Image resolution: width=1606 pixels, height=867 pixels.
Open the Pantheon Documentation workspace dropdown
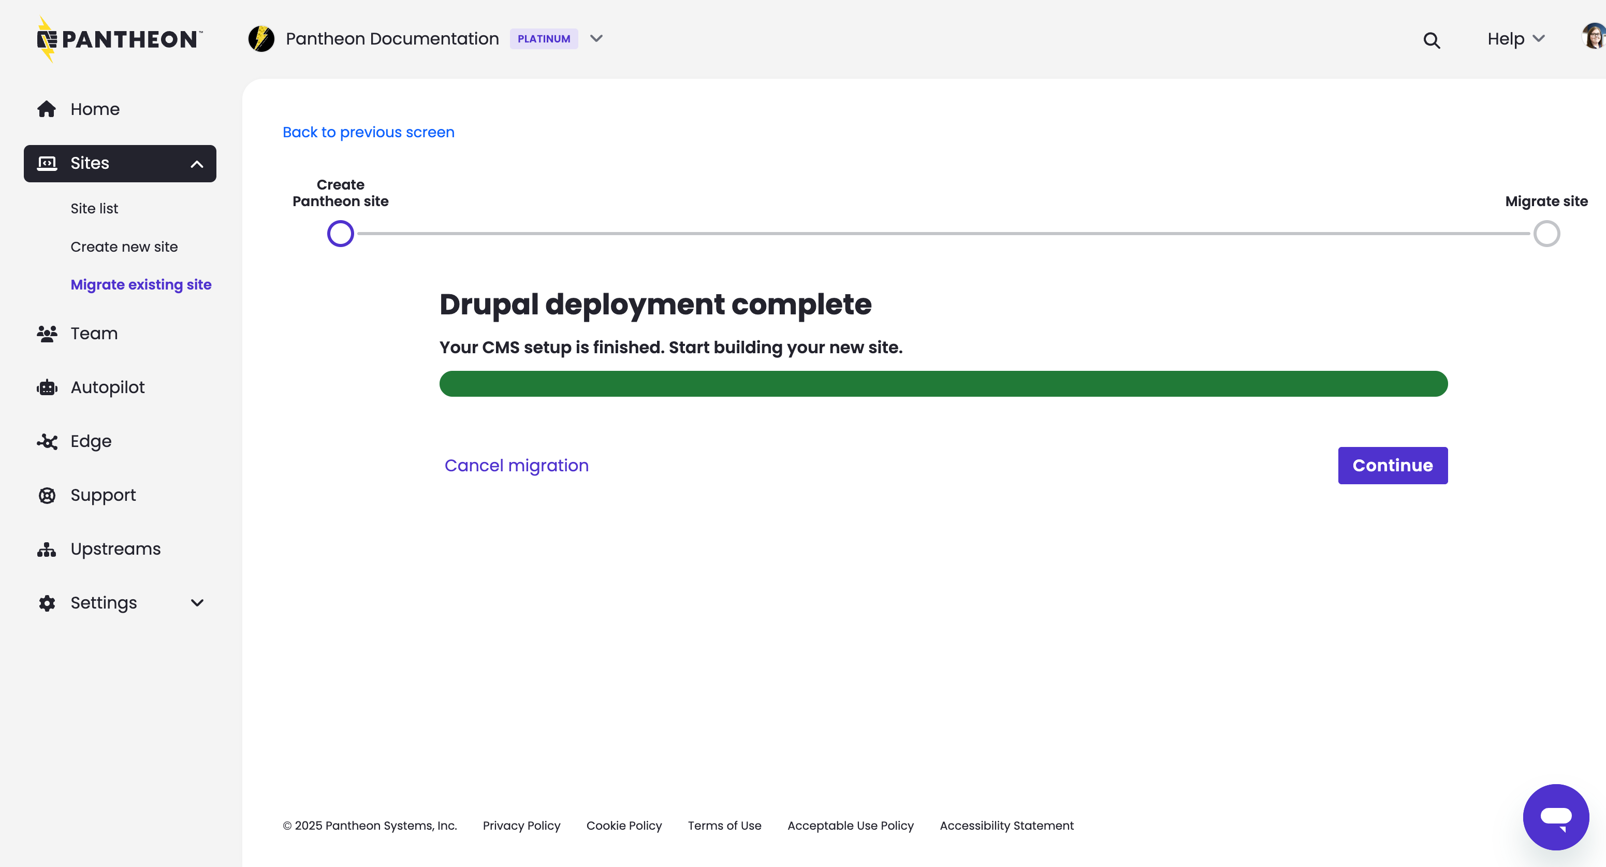pyautogui.click(x=596, y=39)
